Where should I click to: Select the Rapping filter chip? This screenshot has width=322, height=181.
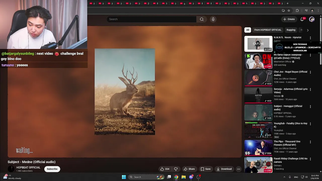click(291, 30)
